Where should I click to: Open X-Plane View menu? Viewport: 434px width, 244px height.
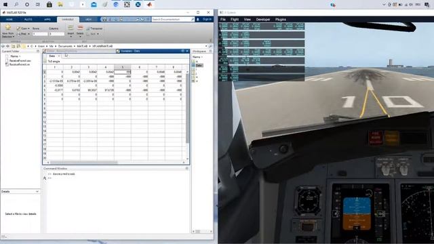247,20
